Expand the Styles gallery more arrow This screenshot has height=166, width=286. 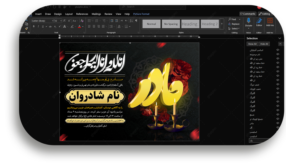coord(222,24)
